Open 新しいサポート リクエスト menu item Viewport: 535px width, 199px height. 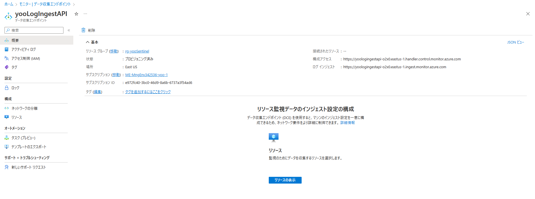click(x=37, y=167)
